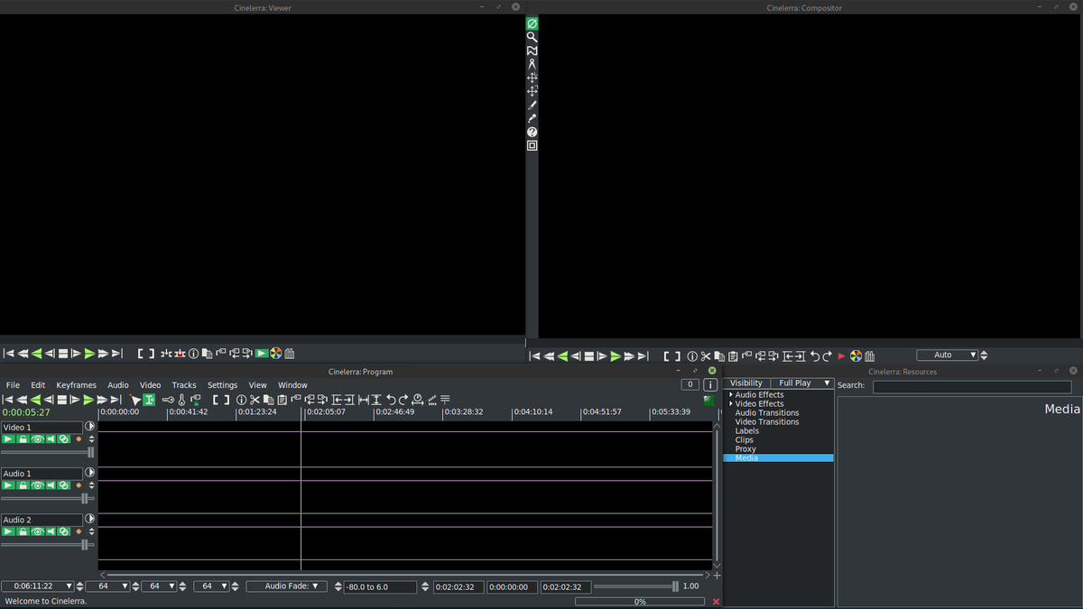The width and height of the screenshot is (1083, 609).
Task: Open the videoscope color wheel in Viewer
Action: [276, 354]
